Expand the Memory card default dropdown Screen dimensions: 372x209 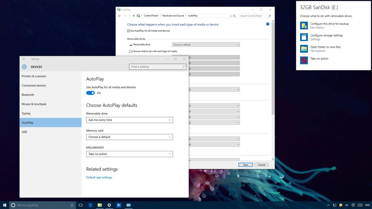pos(129,137)
